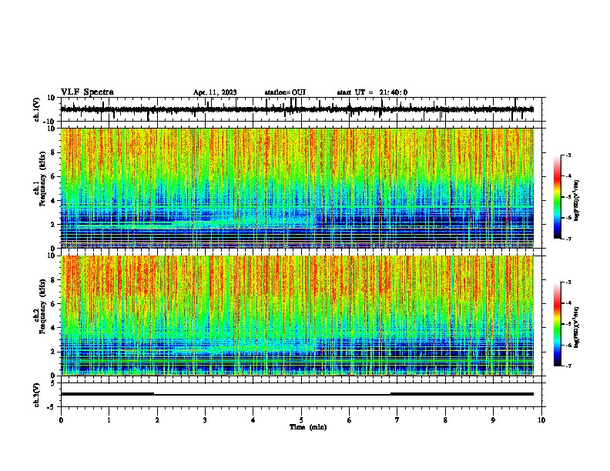Click the log(PSD) label beside ch.1 color bar
This screenshot has height=471, width=610.
576,200
